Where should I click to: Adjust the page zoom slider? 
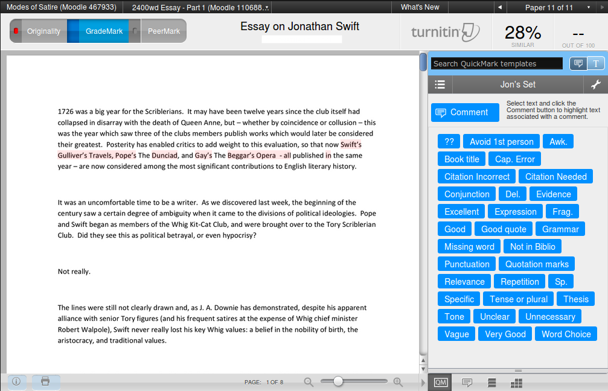338,381
